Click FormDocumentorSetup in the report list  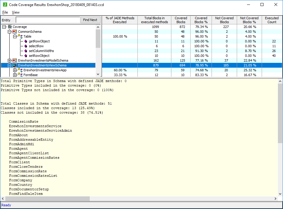[x=29, y=189]
